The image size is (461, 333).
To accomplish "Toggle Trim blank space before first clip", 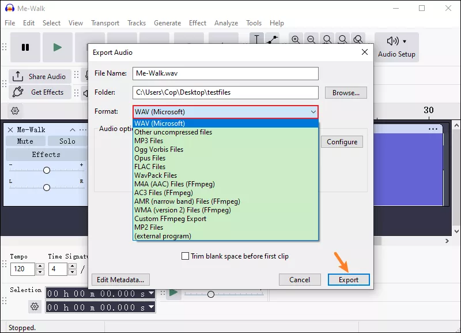I will pyautogui.click(x=185, y=256).
